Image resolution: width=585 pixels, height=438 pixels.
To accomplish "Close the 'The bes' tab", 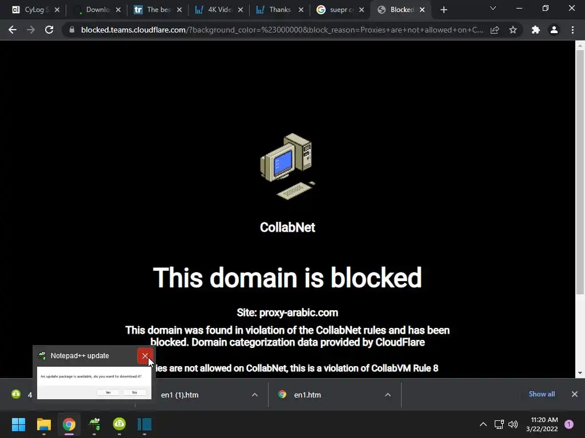I will (179, 10).
